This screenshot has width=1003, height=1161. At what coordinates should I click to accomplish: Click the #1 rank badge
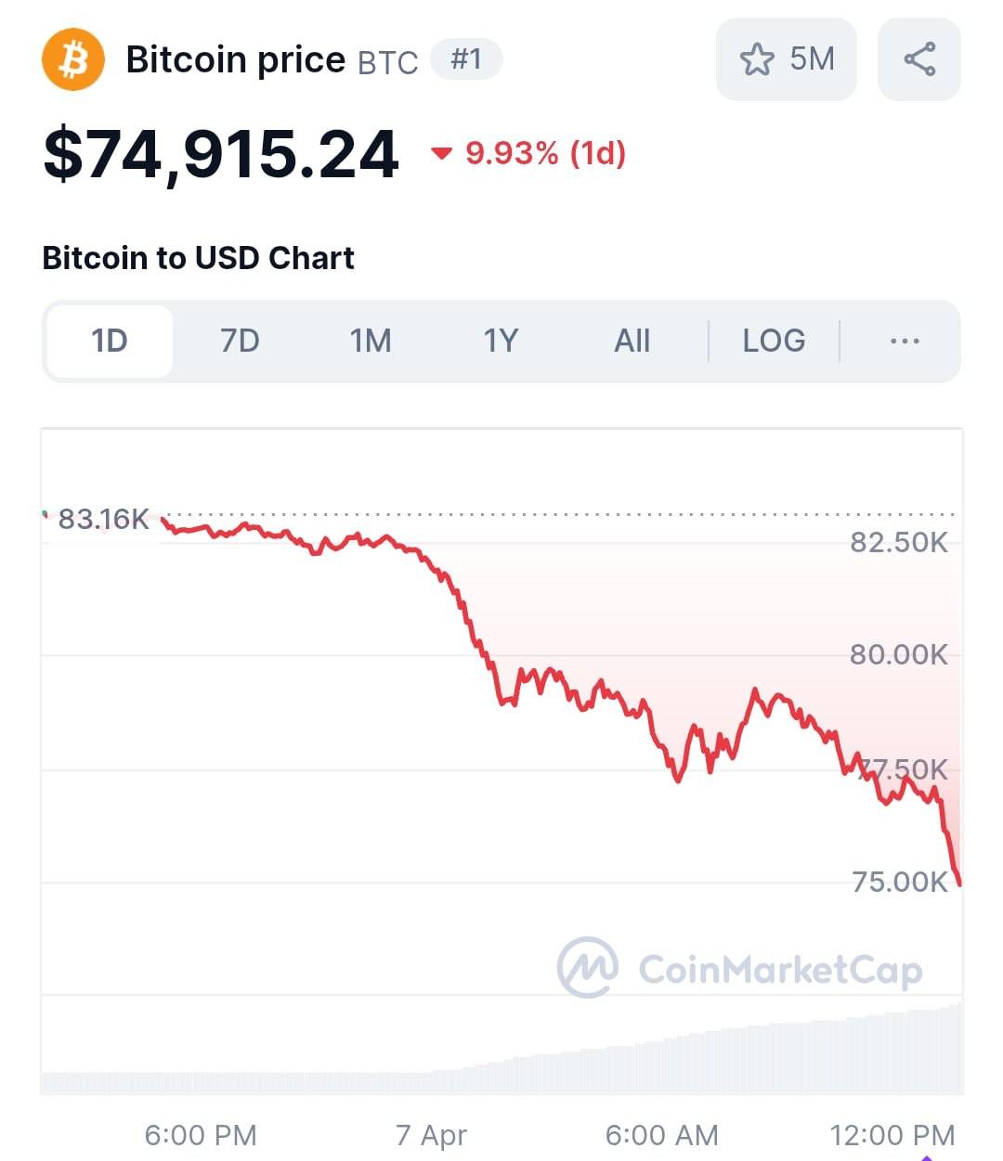tap(466, 59)
